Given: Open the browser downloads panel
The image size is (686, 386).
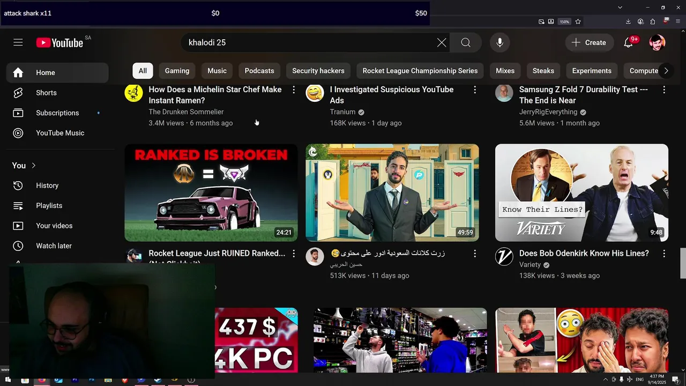Looking at the screenshot, I should (628, 21).
